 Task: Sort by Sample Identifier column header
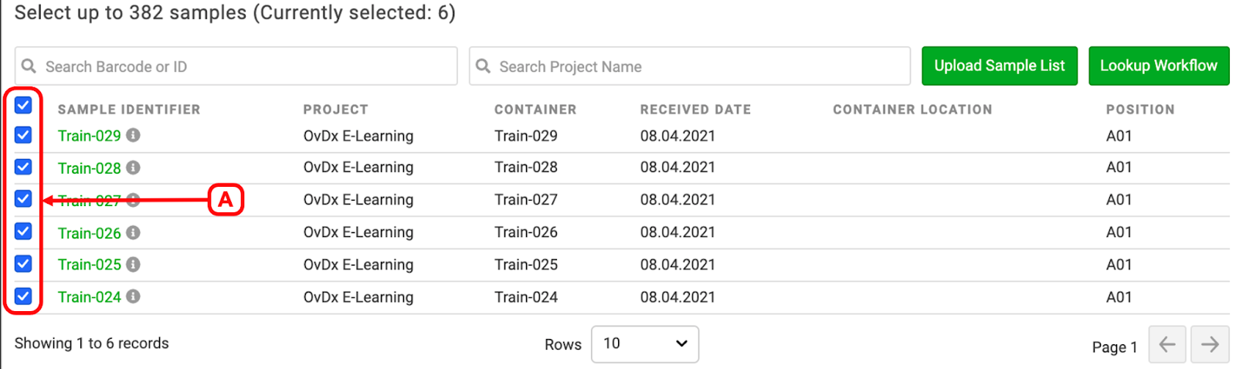pyautogui.click(x=129, y=110)
